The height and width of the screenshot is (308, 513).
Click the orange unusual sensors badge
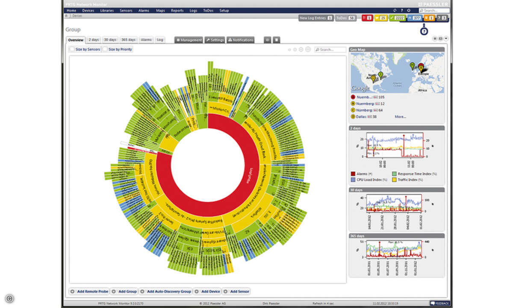(429, 18)
